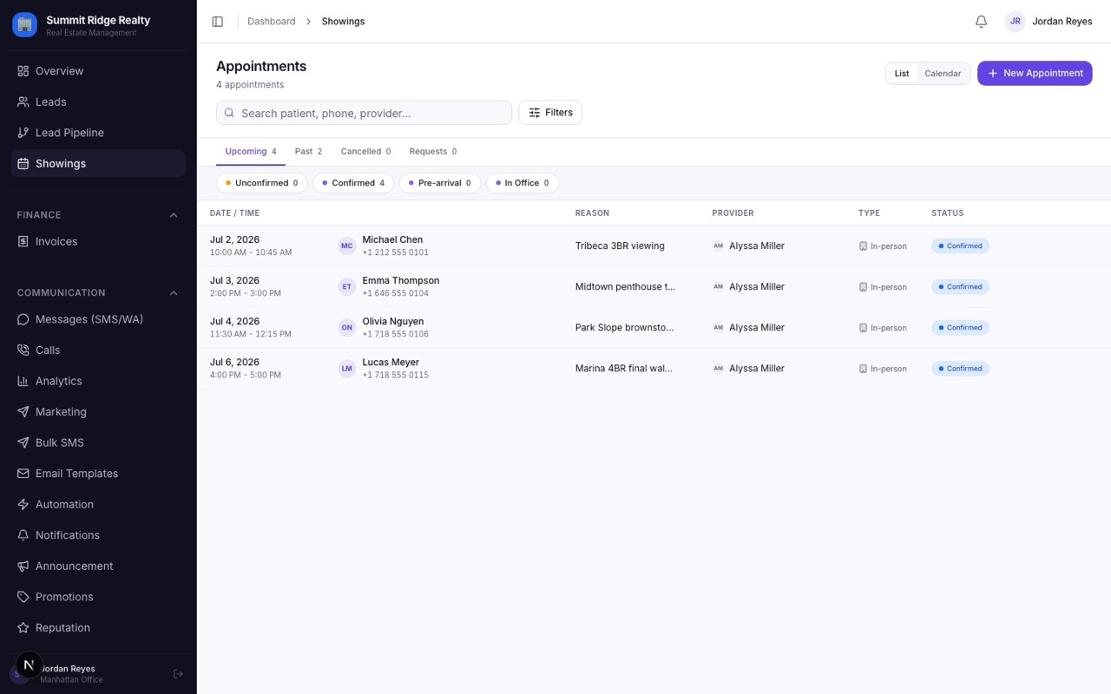
Task: Toggle the sidebar panel icon
Action: [x=218, y=22]
